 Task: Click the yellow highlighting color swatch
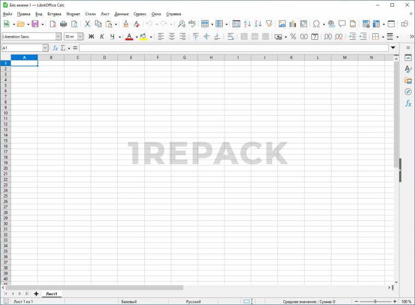(x=143, y=37)
